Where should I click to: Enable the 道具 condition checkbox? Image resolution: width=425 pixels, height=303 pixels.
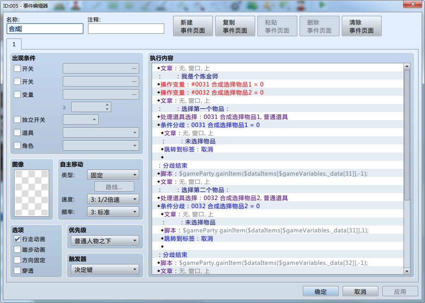(17, 133)
